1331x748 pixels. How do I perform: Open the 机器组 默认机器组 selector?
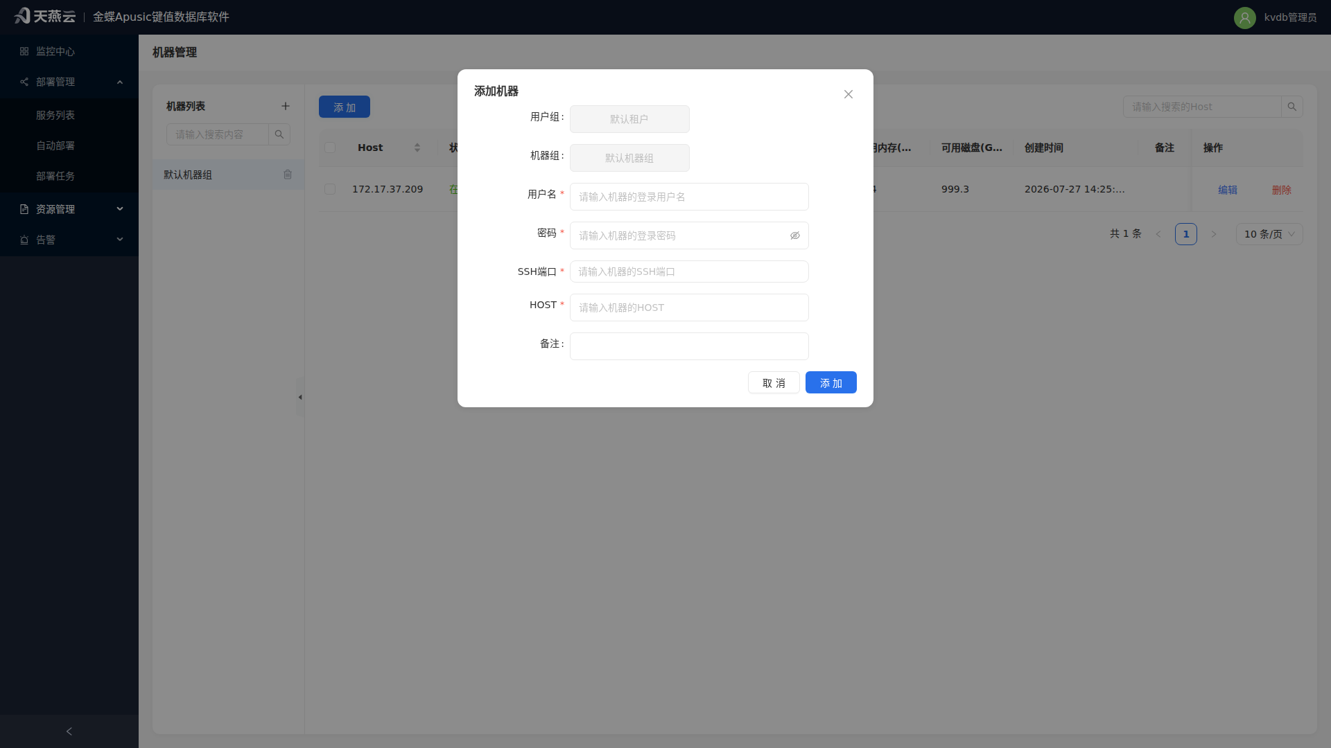629,158
